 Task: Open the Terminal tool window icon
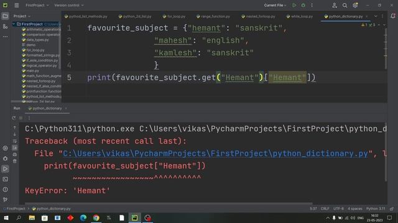pos(5,179)
